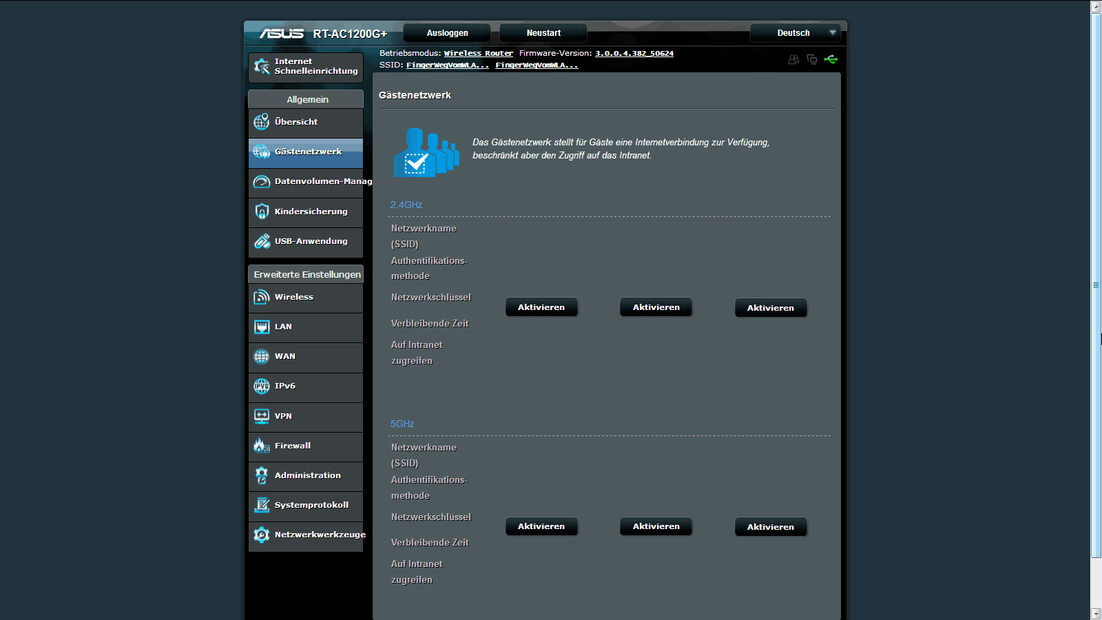Click the LAN port icon
Screen dimensions: 1102x620
262,327
